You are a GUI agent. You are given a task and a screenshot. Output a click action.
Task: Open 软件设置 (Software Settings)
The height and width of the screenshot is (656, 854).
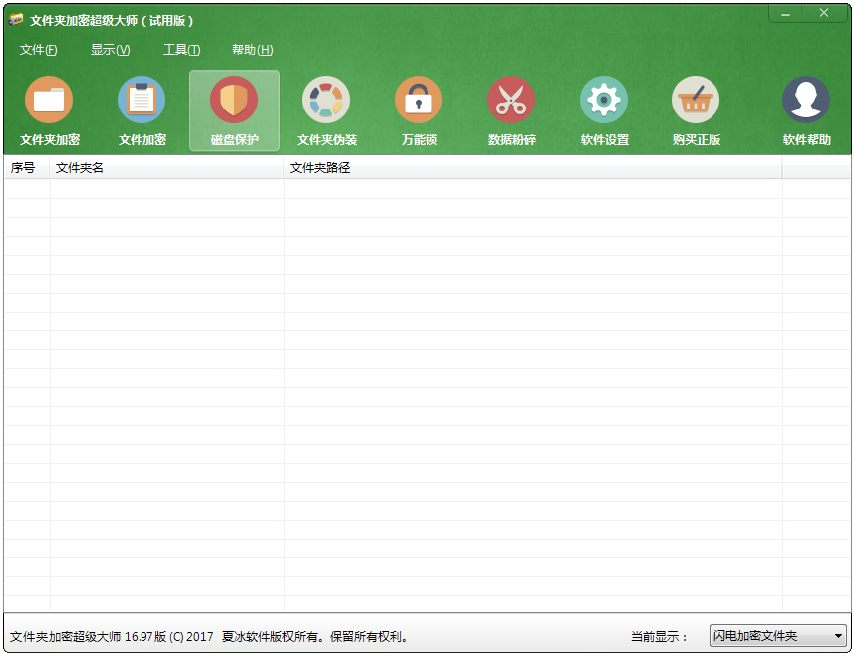[604, 109]
